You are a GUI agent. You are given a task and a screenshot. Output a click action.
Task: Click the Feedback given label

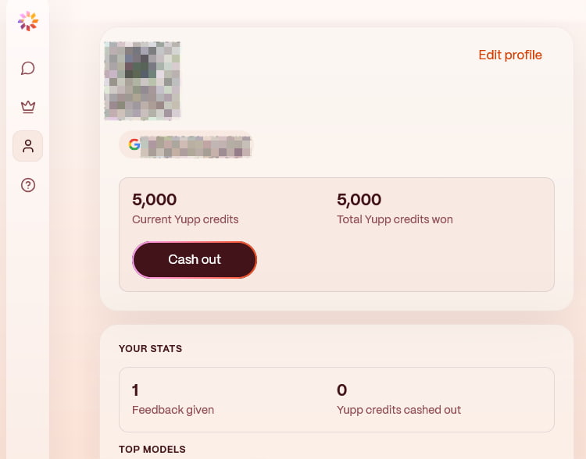pyautogui.click(x=173, y=410)
